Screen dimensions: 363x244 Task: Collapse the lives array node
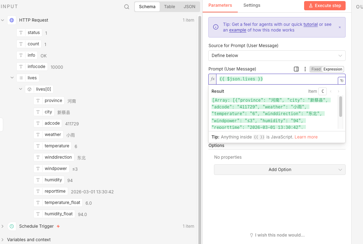(x=12, y=78)
